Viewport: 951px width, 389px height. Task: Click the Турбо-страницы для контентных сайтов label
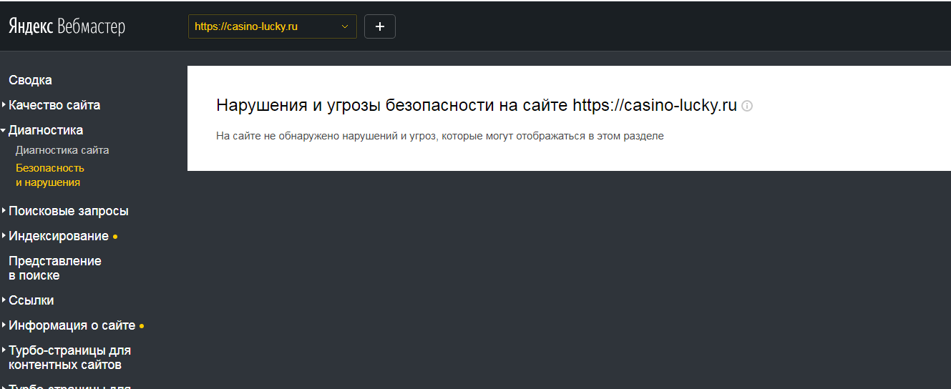tap(69, 358)
